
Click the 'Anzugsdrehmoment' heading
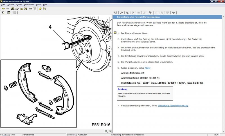point(132,73)
